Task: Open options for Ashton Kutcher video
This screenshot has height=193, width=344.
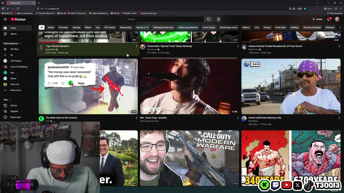Action: click(339, 46)
